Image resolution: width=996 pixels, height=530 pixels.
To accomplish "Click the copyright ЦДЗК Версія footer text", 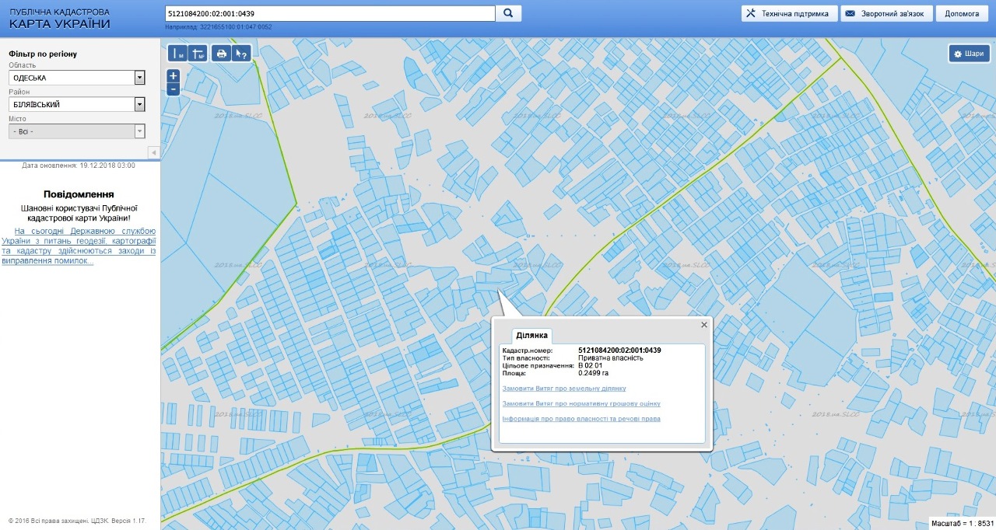I will (x=77, y=521).
